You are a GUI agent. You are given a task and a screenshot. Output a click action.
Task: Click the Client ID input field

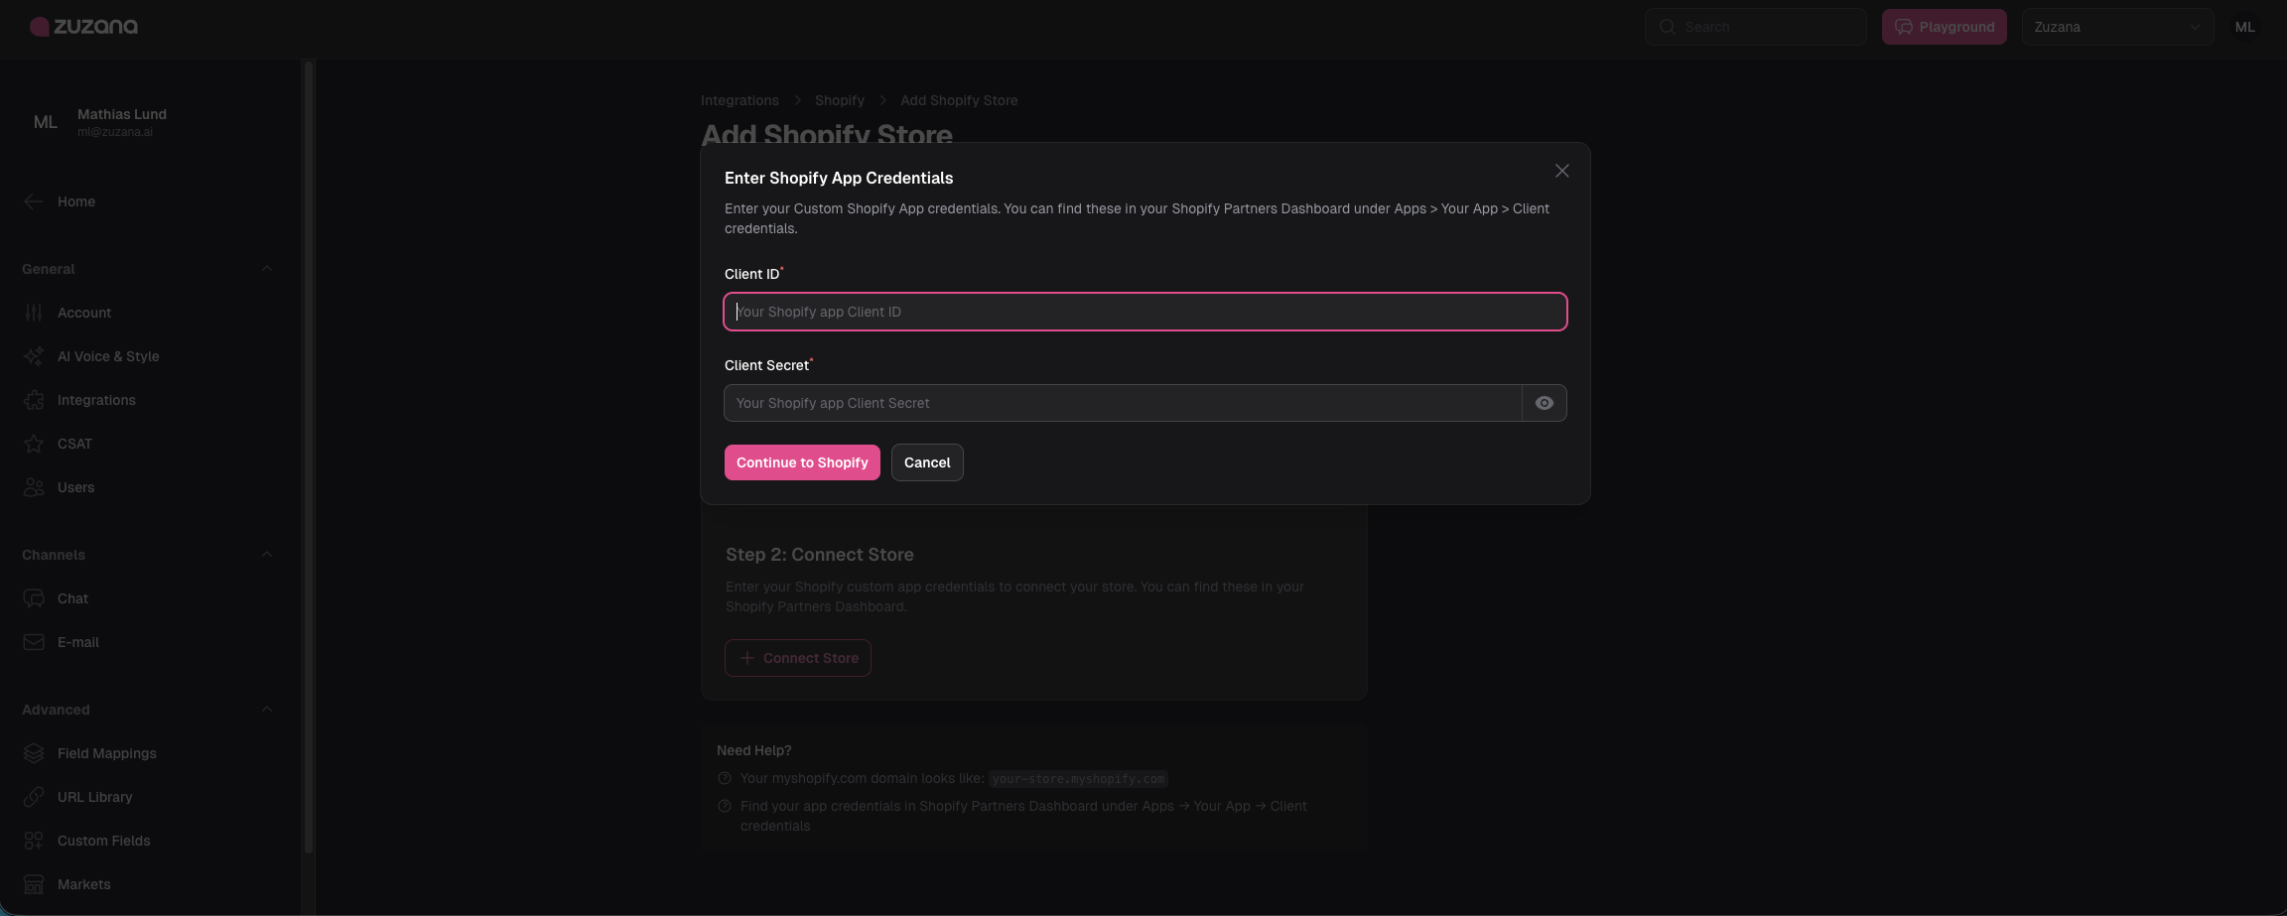click(1144, 312)
